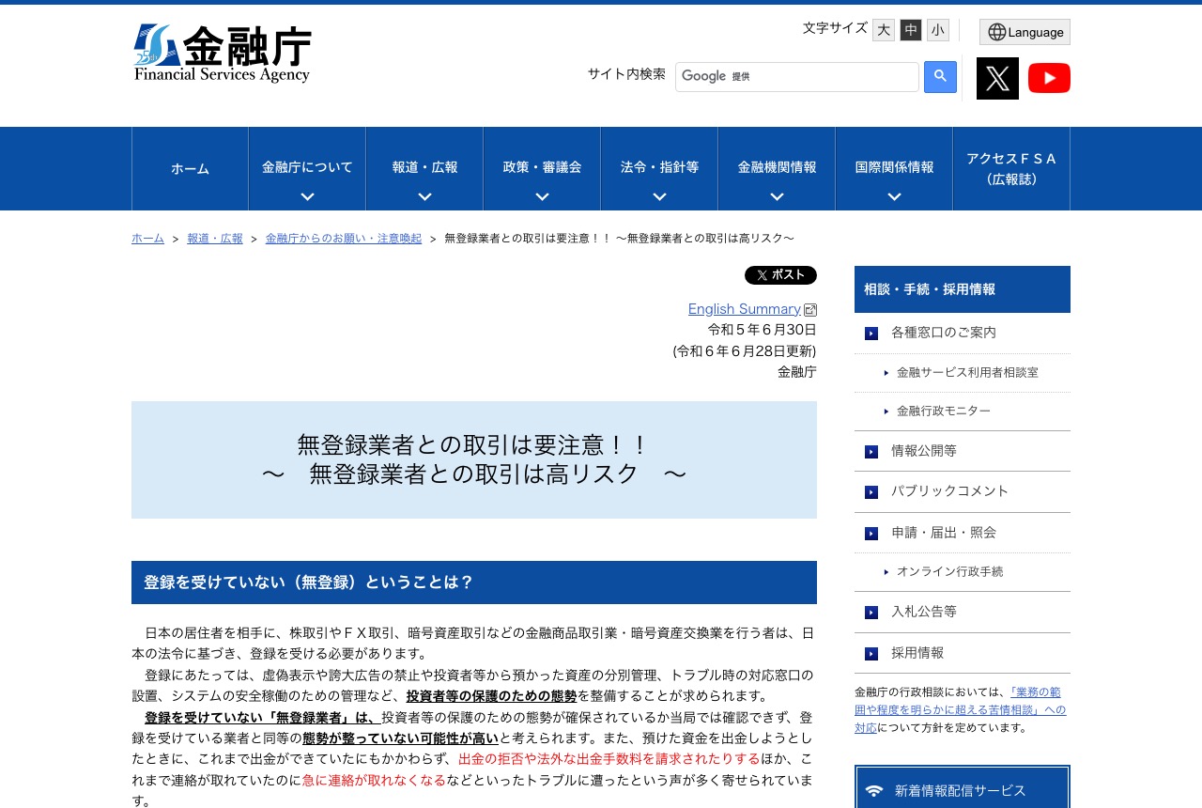The width and height of the screenshot is (1202, 808).
Task: Click the 金融庁について nav label
Action: 307,167
